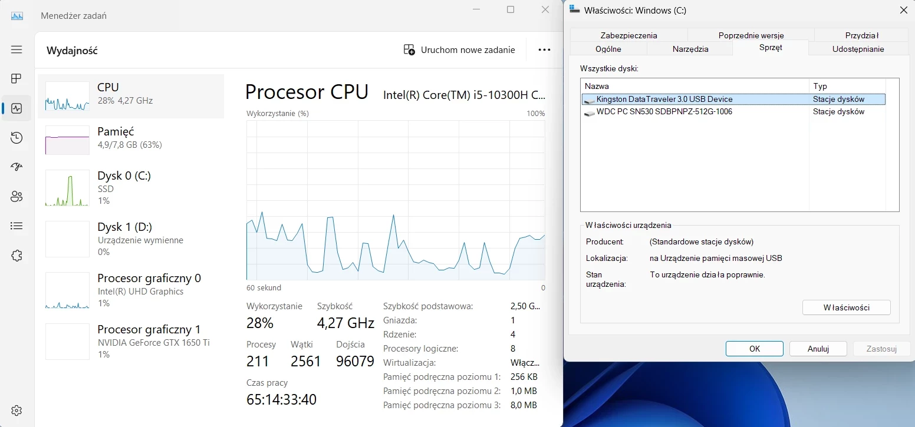Open the Users icon in sidebar

[x=17, y=197]
